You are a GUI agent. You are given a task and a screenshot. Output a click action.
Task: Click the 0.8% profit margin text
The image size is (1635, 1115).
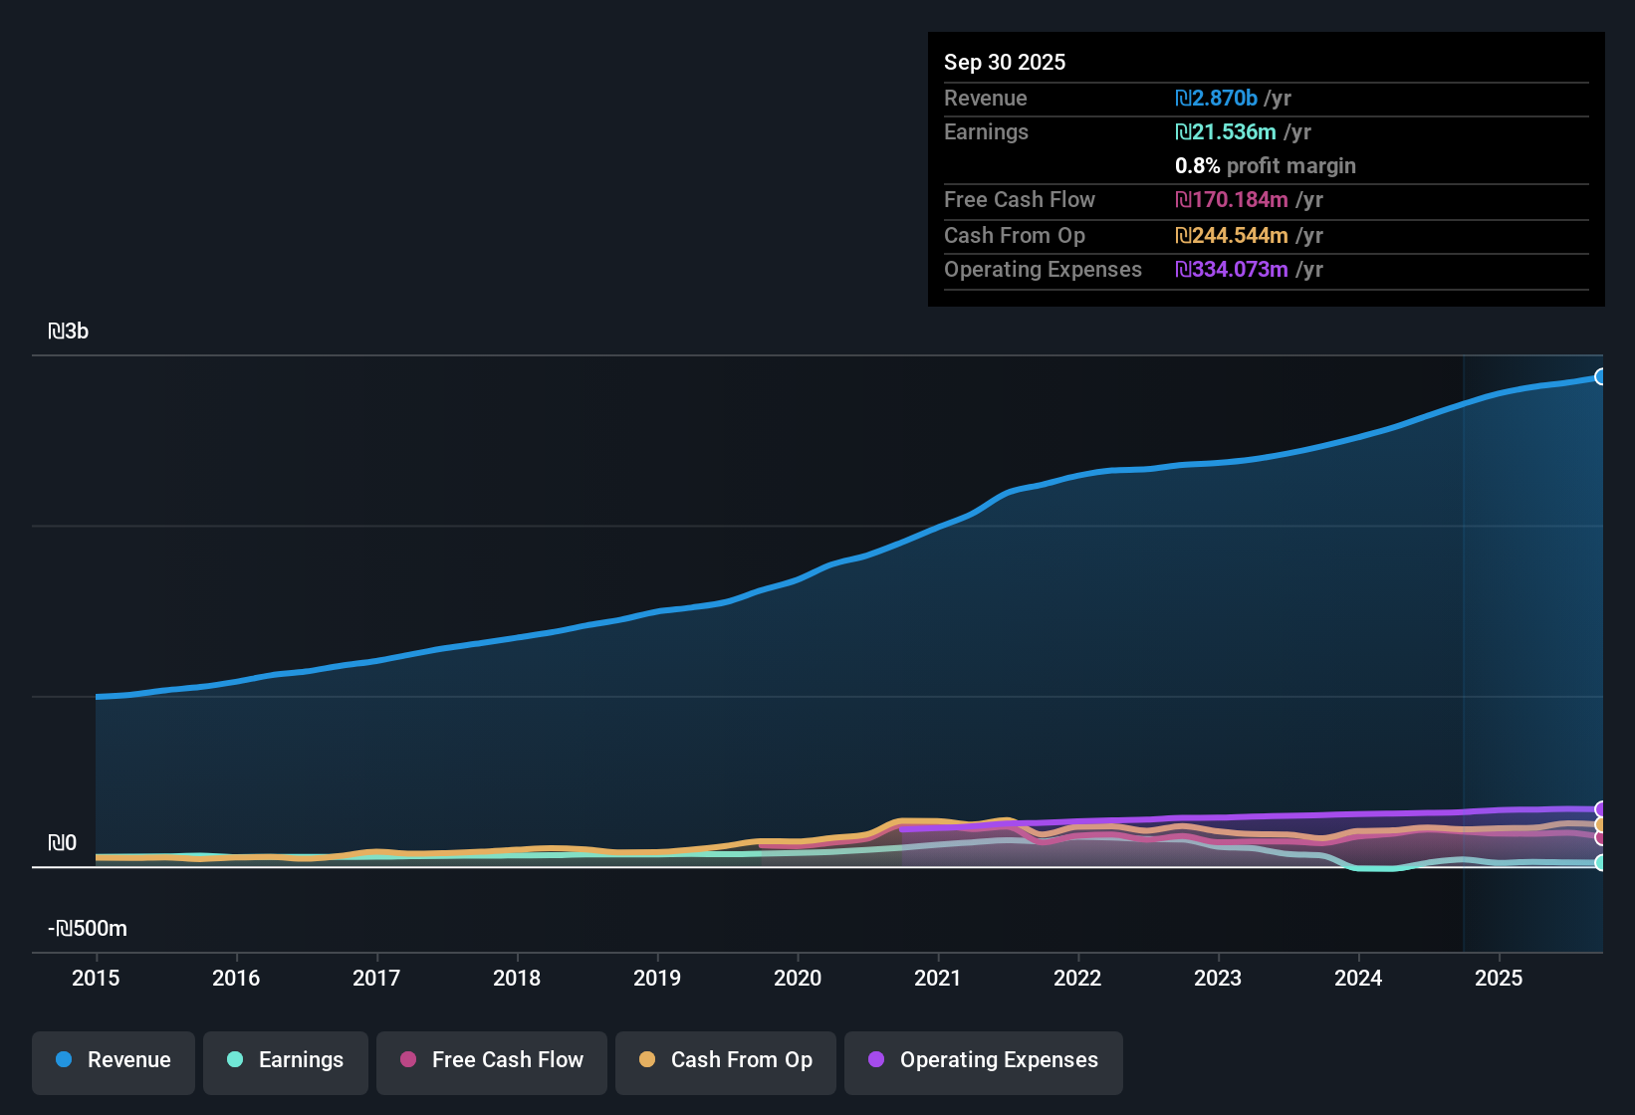point(1266,165)
